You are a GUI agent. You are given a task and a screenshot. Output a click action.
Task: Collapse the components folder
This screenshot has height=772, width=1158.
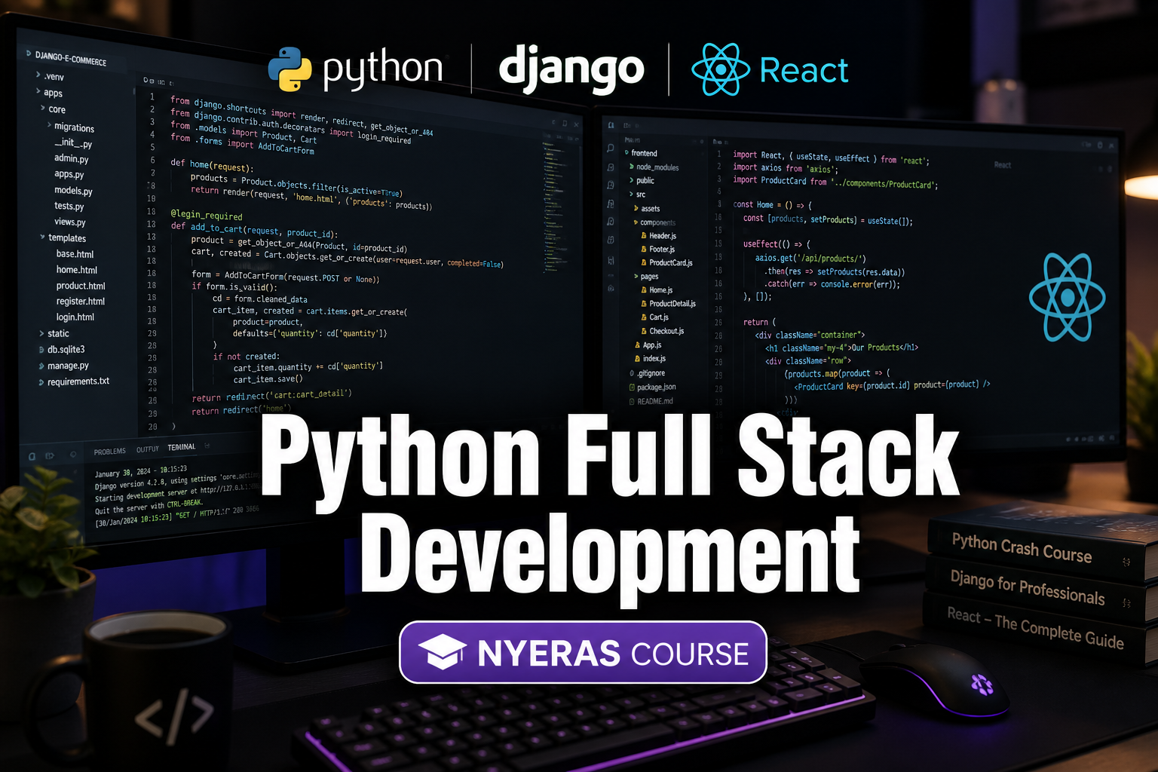pyautogui.click(x=636, y=222)
